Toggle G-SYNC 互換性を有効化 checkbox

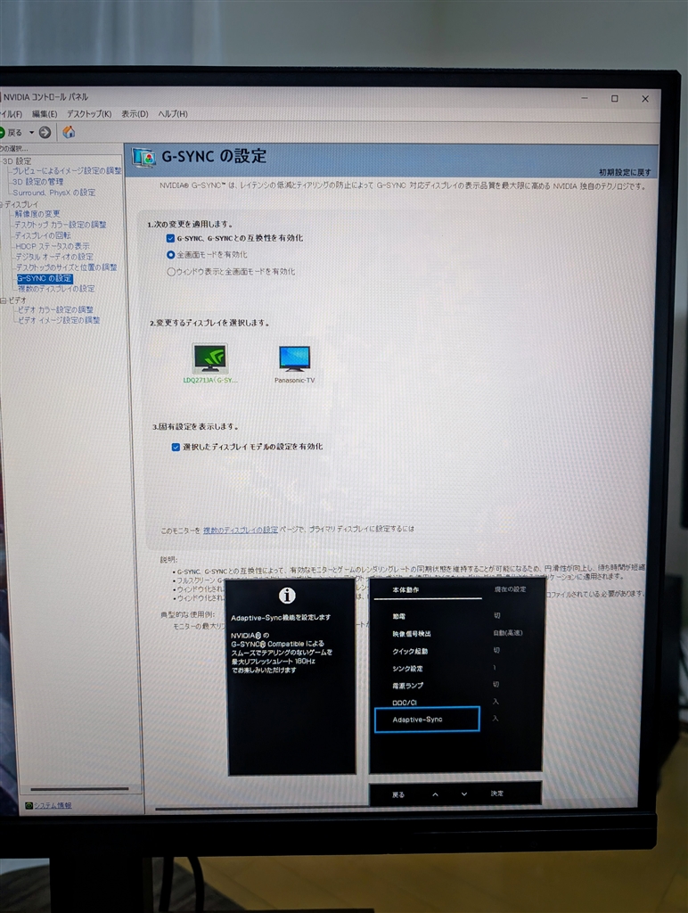click(x=170, y=238)
